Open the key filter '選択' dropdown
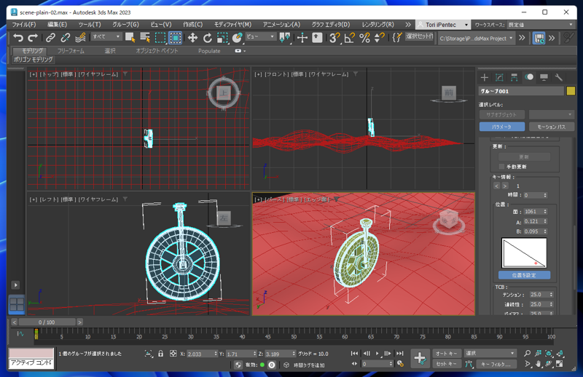Screen dimensions: 583x377 click(490, 354)
